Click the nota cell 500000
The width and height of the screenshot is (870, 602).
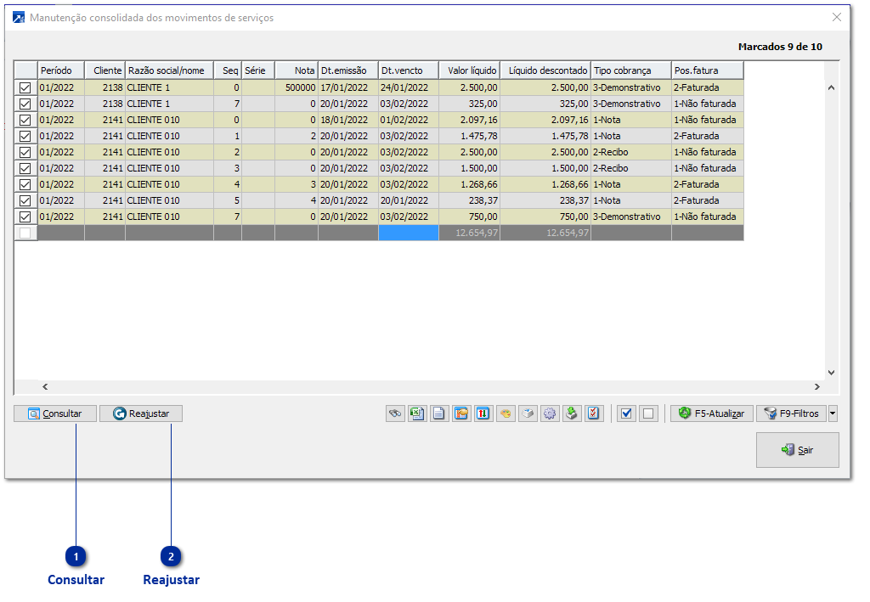297,87
